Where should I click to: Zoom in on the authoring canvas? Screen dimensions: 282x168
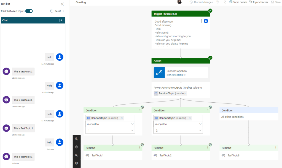pos(77,139)
